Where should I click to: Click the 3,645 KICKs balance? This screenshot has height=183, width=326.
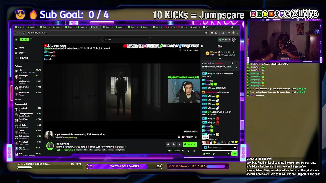coord(207,154)
